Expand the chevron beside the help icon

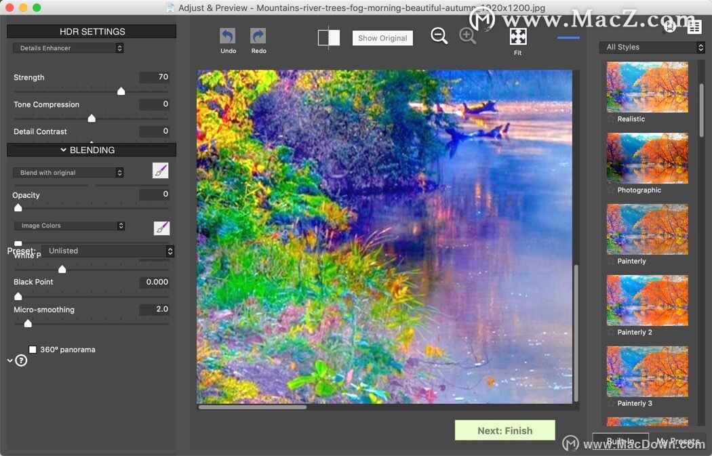click(x=10, y=360)
